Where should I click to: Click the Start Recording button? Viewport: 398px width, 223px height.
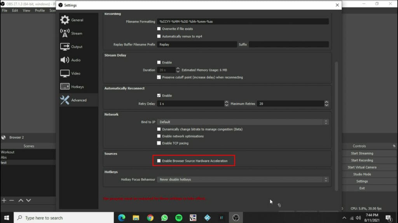(x=362, y=160)
